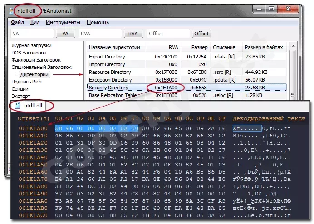The width and height of the screenshot is (314, 224).
Task: Click decoded text 'Xf......' selection
Action: pyautogui.click(x=247, y=128)
